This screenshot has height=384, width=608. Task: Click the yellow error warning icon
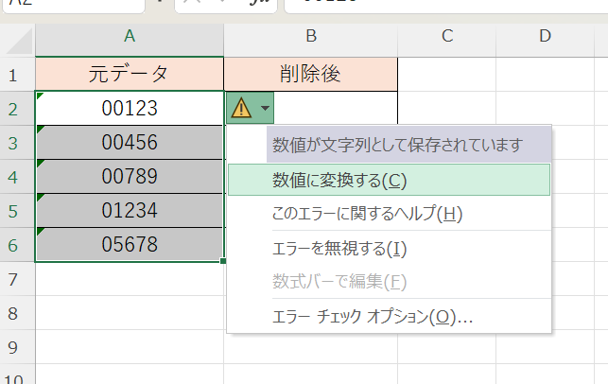242,109
